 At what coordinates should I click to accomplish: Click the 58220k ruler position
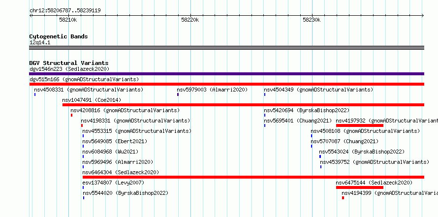[190, 20]
